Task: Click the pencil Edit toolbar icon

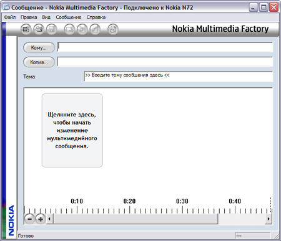Action: pyautogui.click(x=95, y=29)
